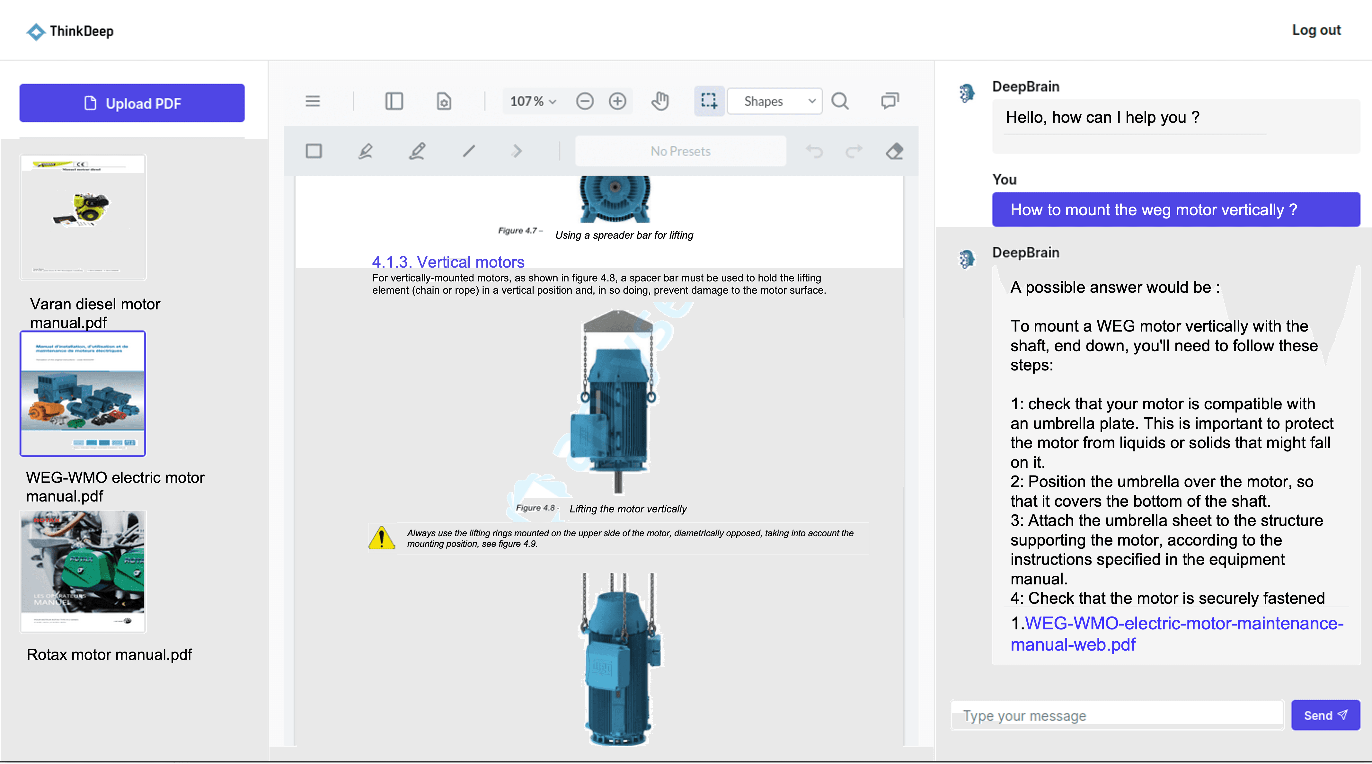1372x764 pixels.
Task: Open the view controls page settings icon
Action: coord(444,101)
